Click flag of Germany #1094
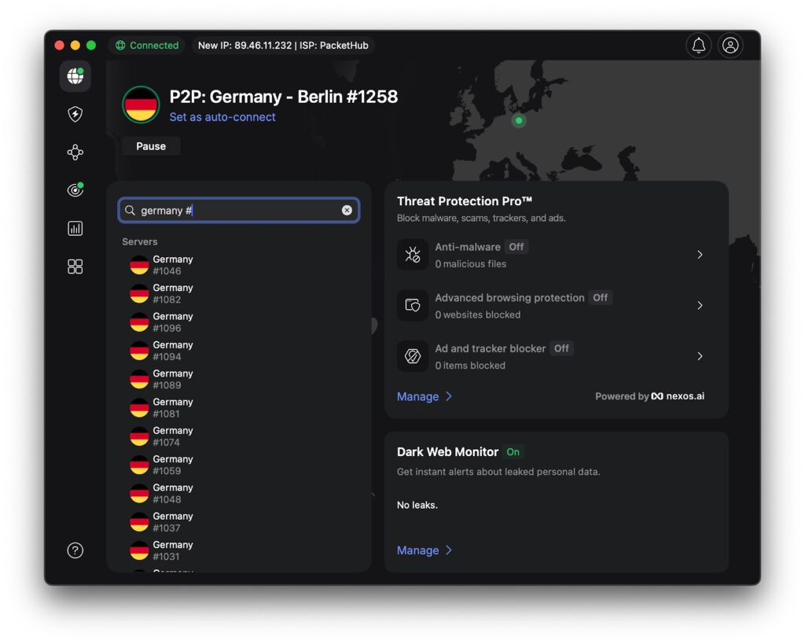805x644 pixels. click(x=139, y=351)
